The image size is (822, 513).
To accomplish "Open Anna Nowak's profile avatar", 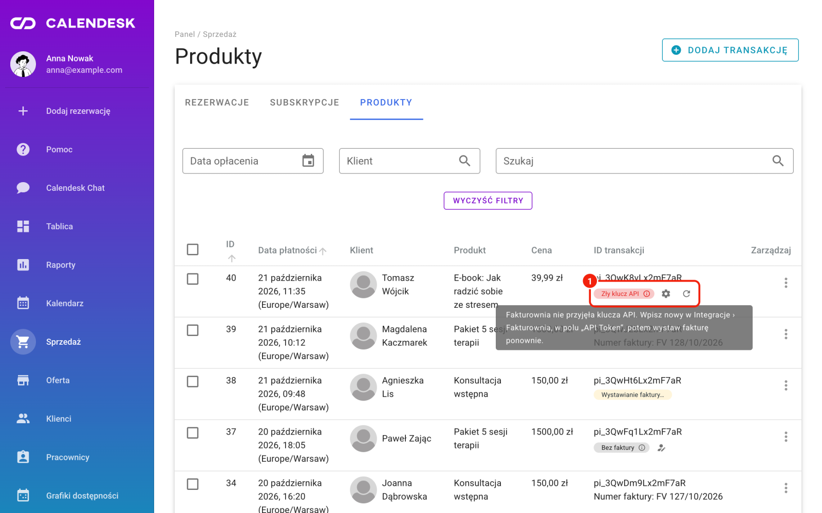I will pos(23,64).
